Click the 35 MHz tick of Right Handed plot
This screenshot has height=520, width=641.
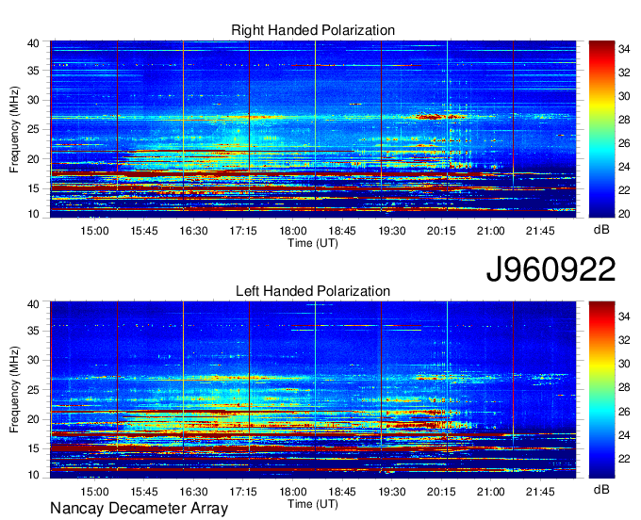pyautogui.click(x=33, y=71)
